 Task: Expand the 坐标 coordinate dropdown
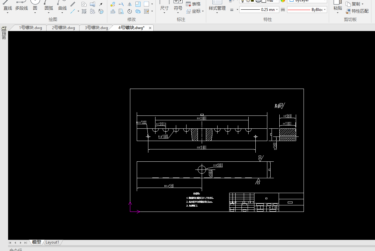(x=203, y=11)
